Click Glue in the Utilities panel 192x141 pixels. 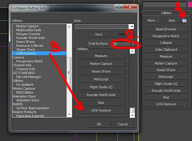pyautogui.click(x=166, y=97)
